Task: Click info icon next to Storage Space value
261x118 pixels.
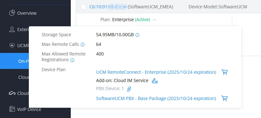Action: click(x=137, y=35)
